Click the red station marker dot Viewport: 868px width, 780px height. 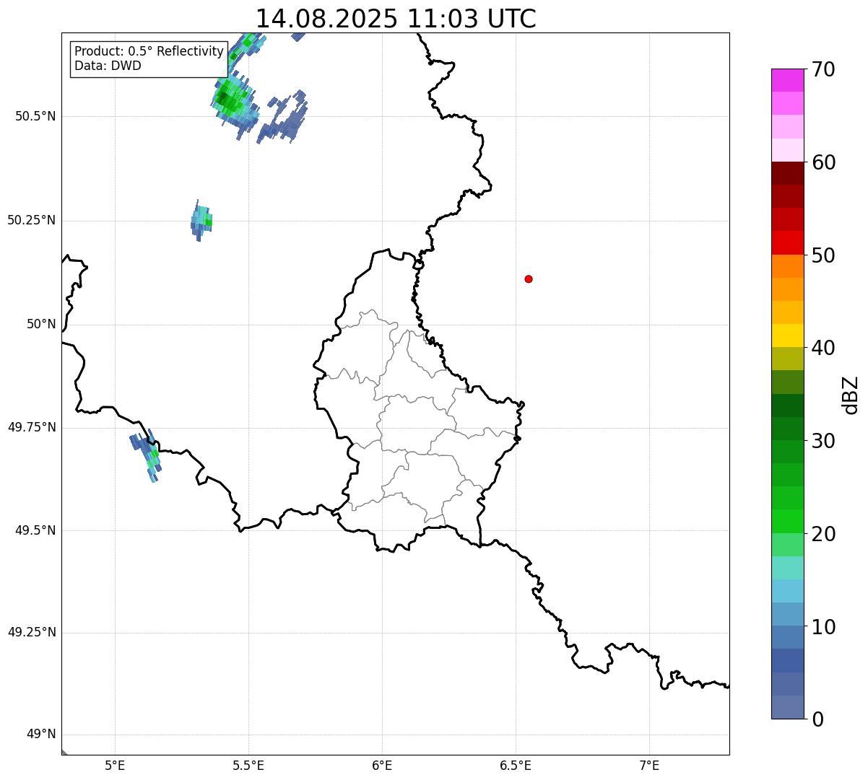pyautogui.click(x=529, y=279)
